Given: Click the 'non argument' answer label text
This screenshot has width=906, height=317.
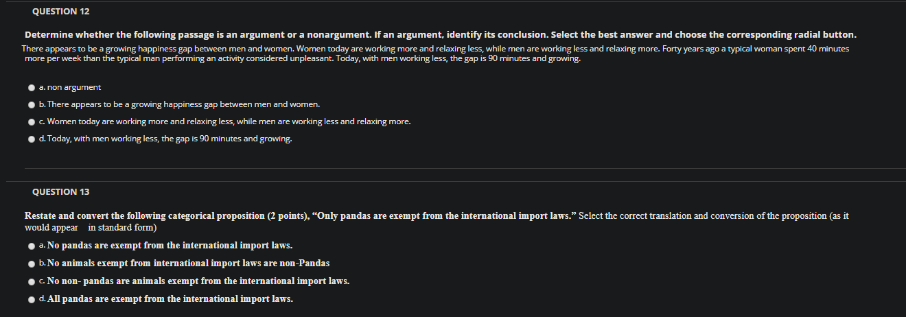Looking at the screenshot, I should [x=74, y=87].
